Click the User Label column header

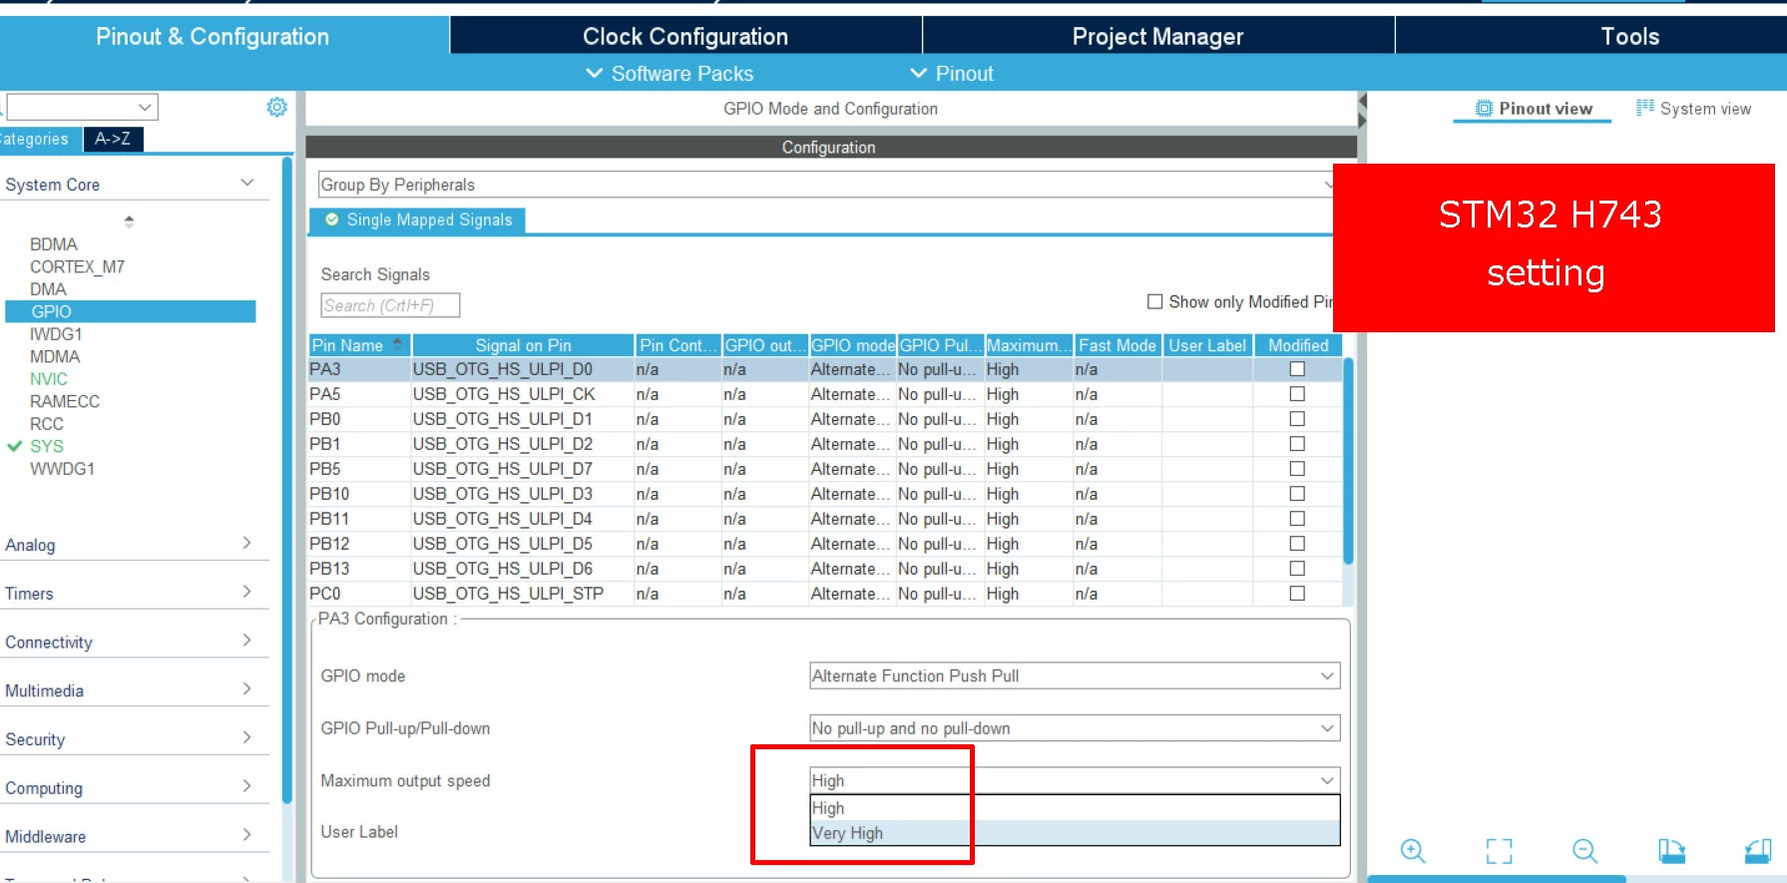click(x=1207, y=345)
